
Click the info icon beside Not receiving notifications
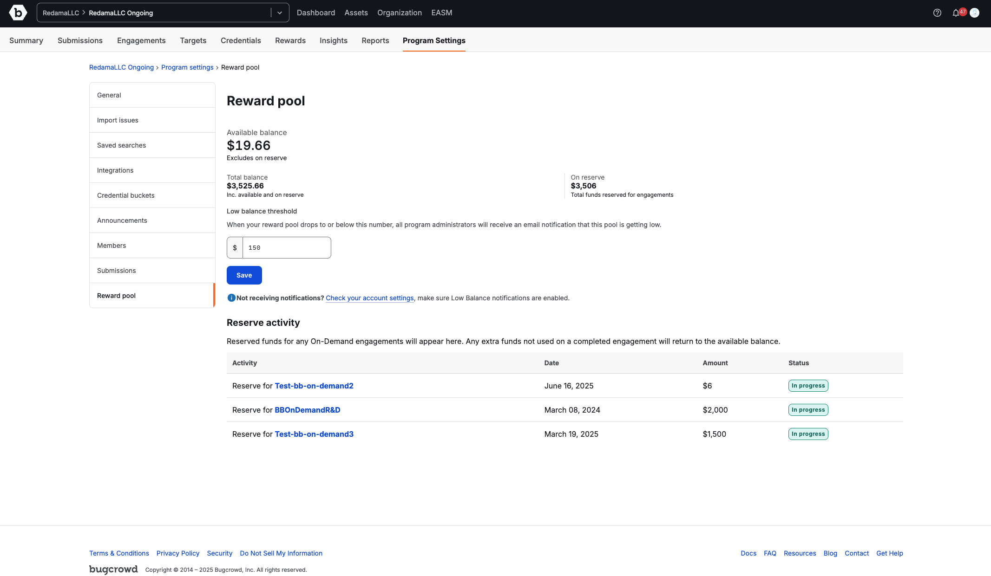(x=231, y=298)
